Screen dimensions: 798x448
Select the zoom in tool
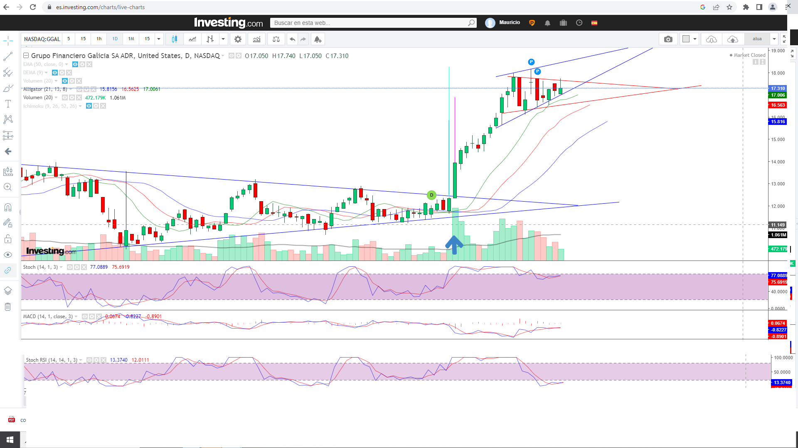[8, 187]
